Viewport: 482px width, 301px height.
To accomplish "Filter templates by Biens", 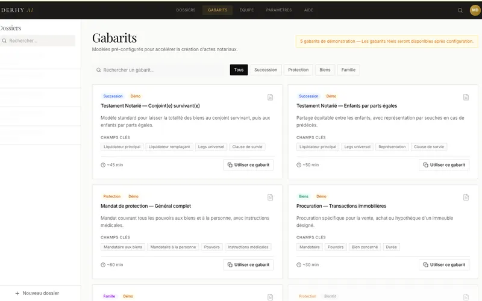I will (x=325, y=70).
